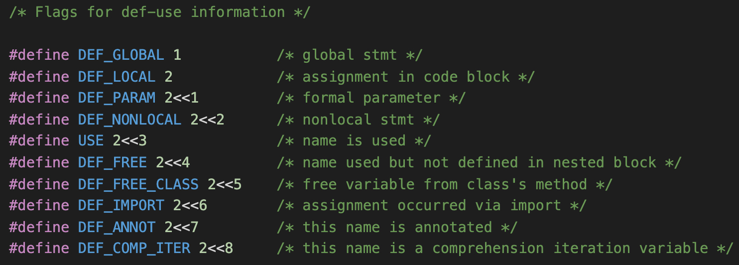
Task: Click the DEF_NONLOCAL identifier
Action: [129, 120]
